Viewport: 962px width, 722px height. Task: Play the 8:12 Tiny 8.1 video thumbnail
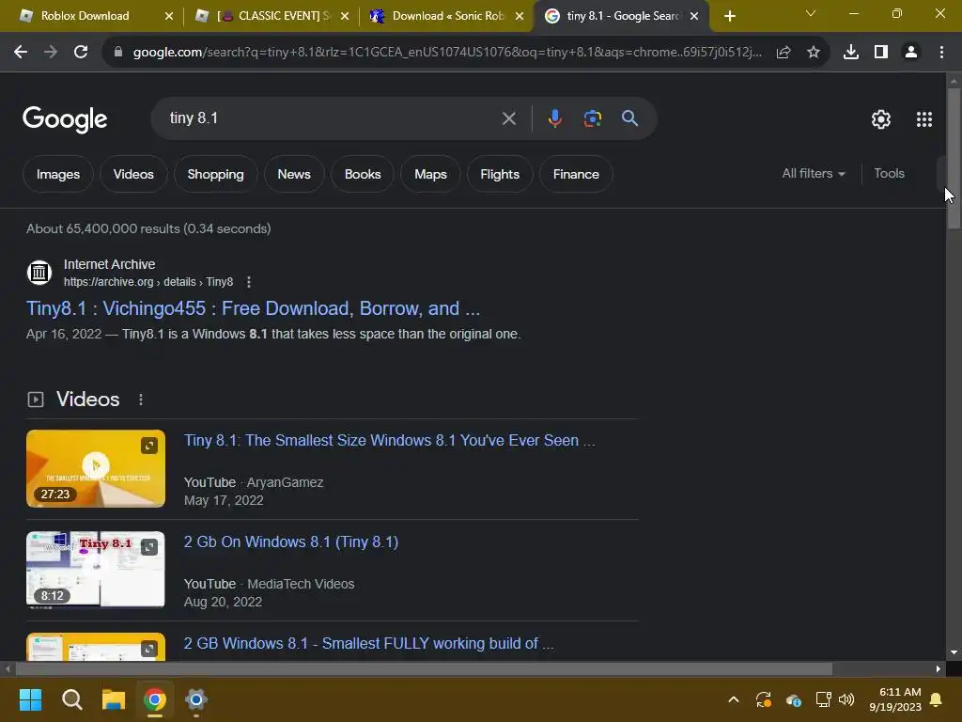(96, 569)
